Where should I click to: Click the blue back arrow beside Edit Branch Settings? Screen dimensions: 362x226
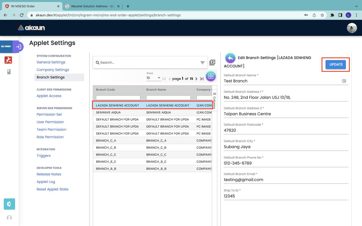(230, 58)
